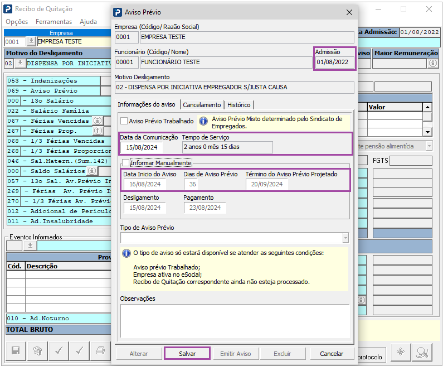Select '046 - Sal.Matern.(Sum.142)' row

[59, 161]
